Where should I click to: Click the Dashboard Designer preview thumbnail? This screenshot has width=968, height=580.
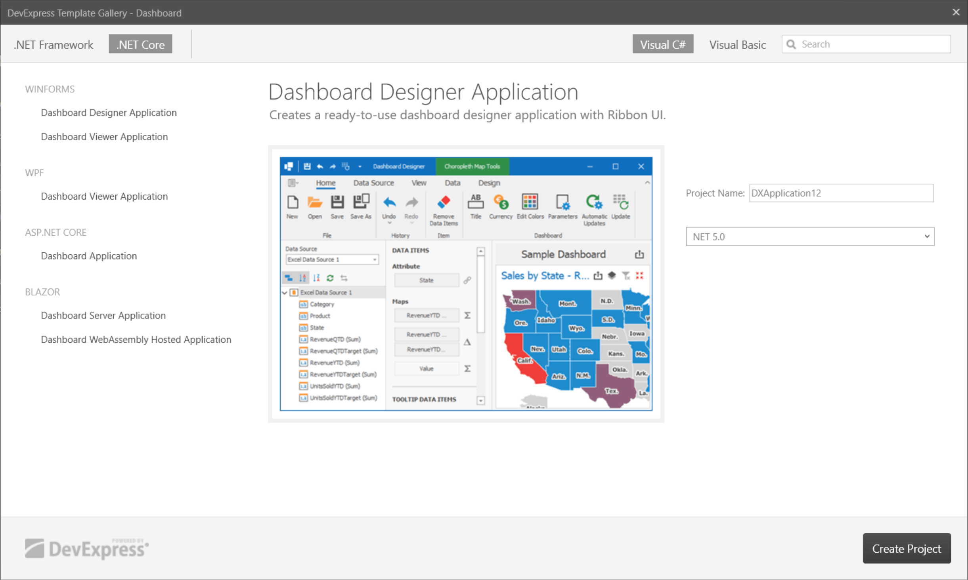pyautogui.click(x=466, y=284)
